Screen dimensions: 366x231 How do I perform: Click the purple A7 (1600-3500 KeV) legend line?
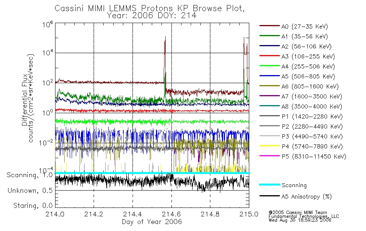pos(269,95)
